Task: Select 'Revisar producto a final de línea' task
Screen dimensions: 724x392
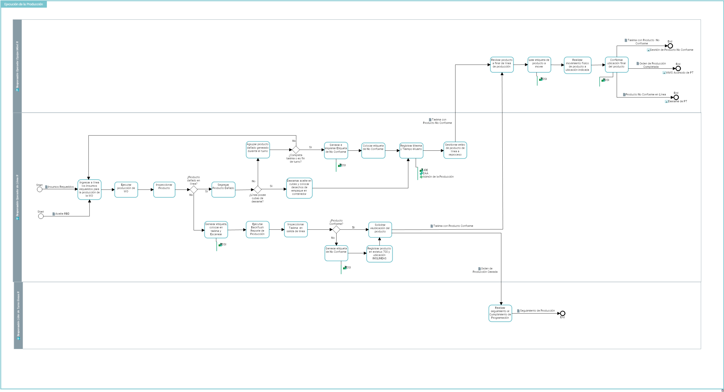Action: click(502, 65)
